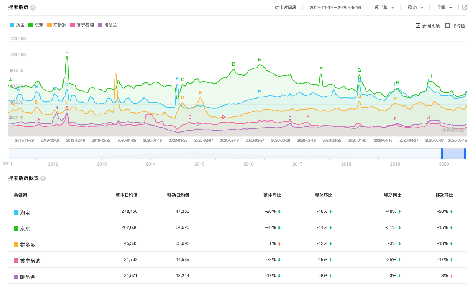Toggle the 京东 legend series
The image size is (475, 284).
pyautogui.click(x=36, y=25)
